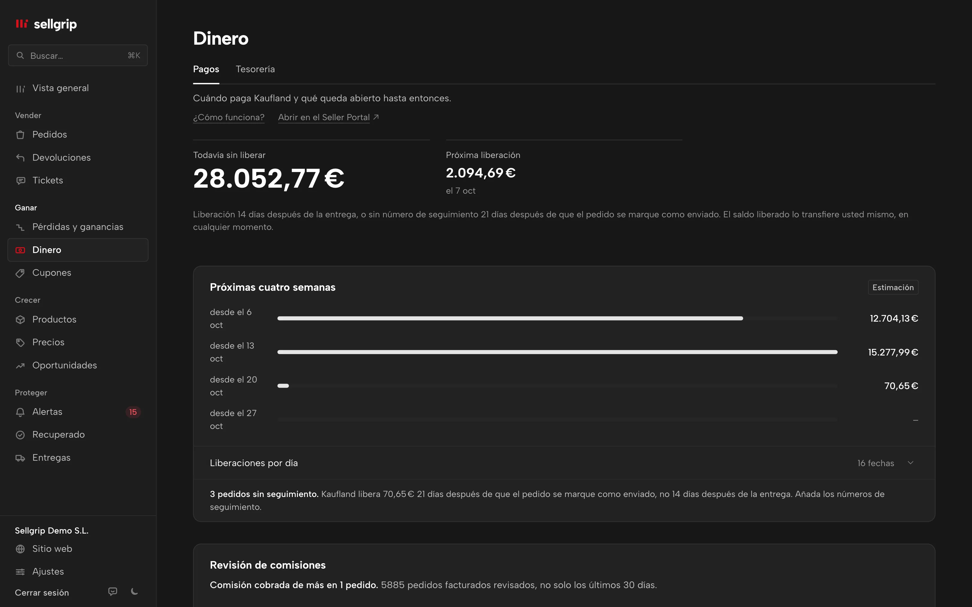Click the Productos box icon
Image resolution: width=972 pixels, height=607 pixels.
click(20, 320)
